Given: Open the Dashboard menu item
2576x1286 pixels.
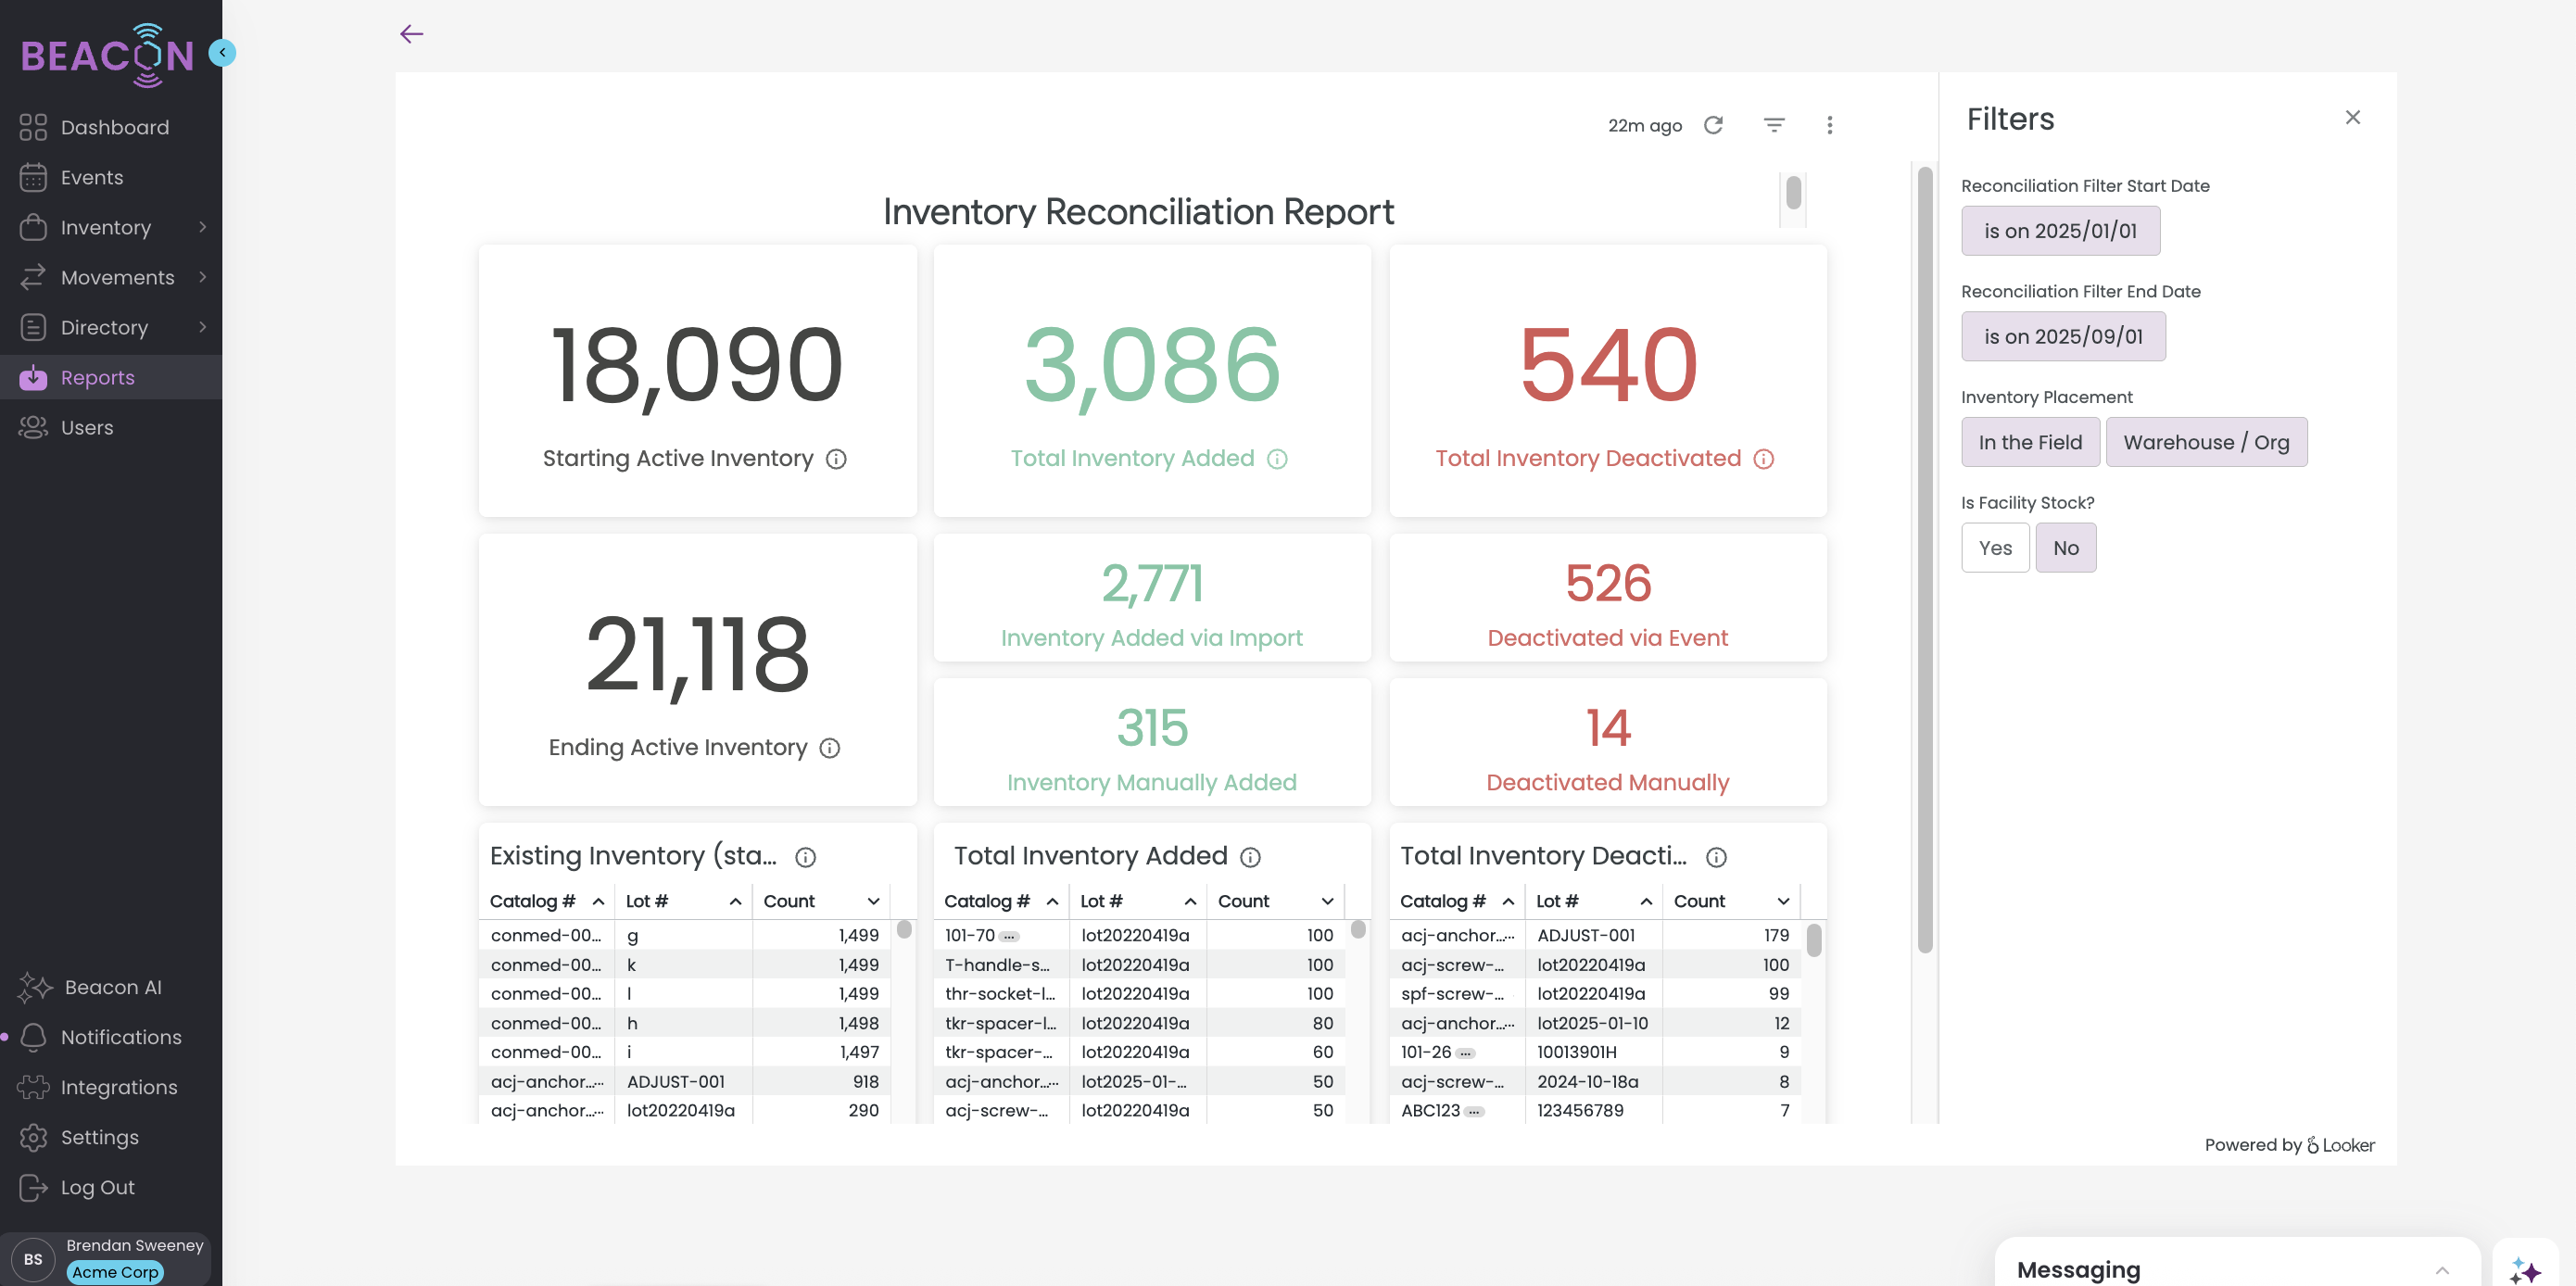Looking at the screenshot, I should pos(114,127).
